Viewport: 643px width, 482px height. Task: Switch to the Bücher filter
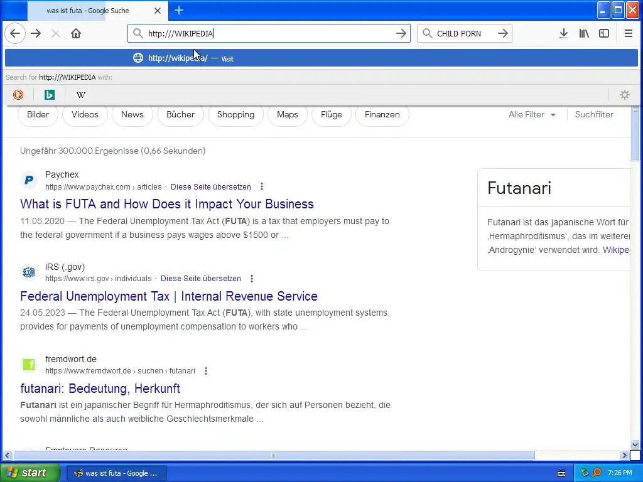point(180,115)
